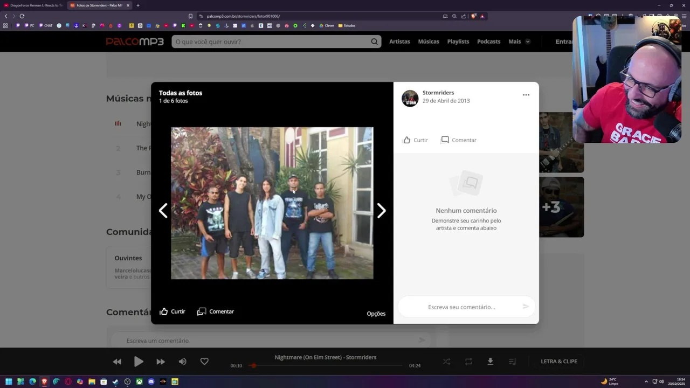690x388 pixels.
Task: Open Brave browser from the taskbar
Action: pyautogui.click(x=44, y=382)
